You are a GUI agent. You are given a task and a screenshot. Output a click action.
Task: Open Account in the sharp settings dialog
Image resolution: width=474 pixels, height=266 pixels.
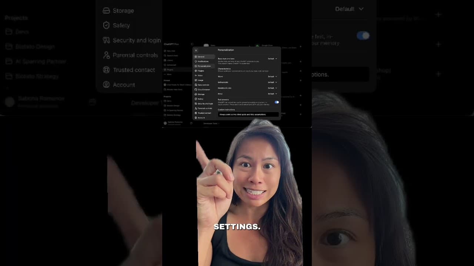(x=204, y=117)
